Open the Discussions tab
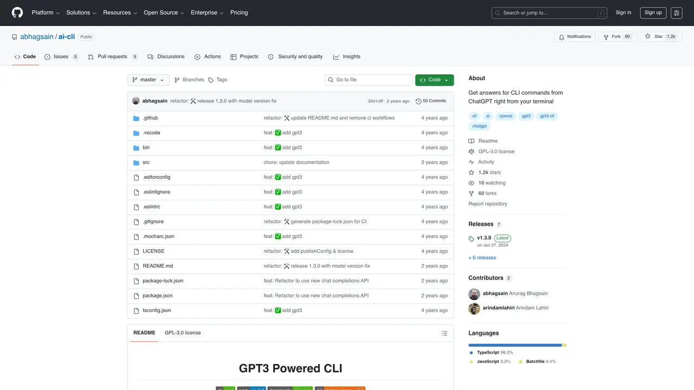694x390 pixels. (x=166, y=57)
